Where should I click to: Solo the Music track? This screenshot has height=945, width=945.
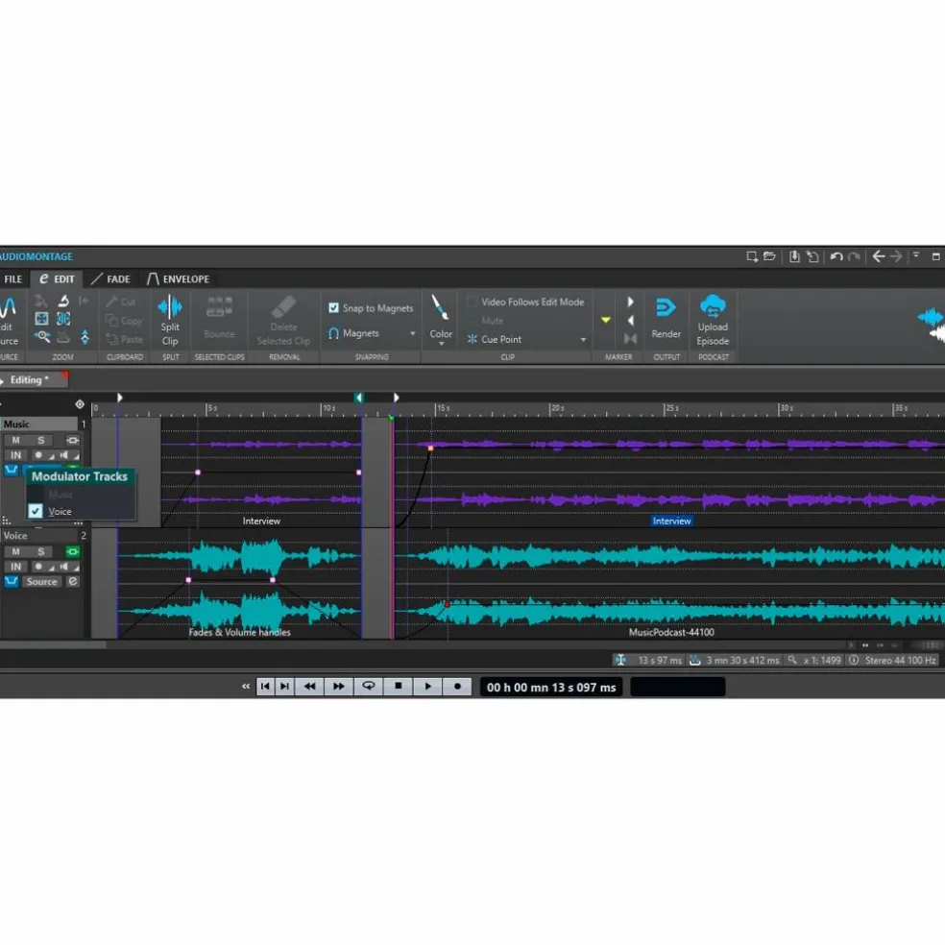click(41, 440)
